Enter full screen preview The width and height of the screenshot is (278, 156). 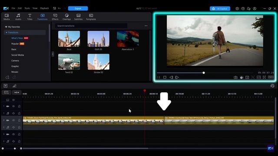point(265,77)
